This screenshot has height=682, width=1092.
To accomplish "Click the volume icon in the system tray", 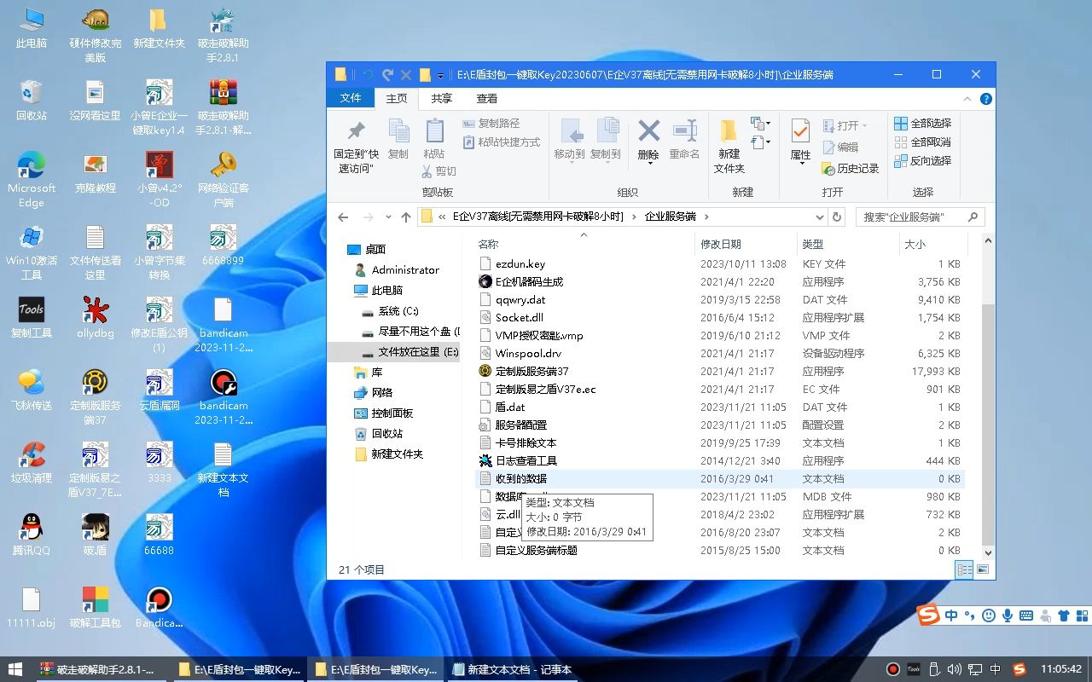I will tap(955, 670).
